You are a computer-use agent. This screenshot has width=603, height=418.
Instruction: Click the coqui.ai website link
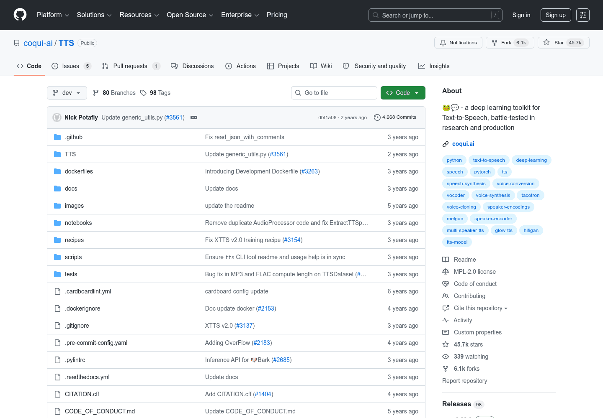(463, 144)
